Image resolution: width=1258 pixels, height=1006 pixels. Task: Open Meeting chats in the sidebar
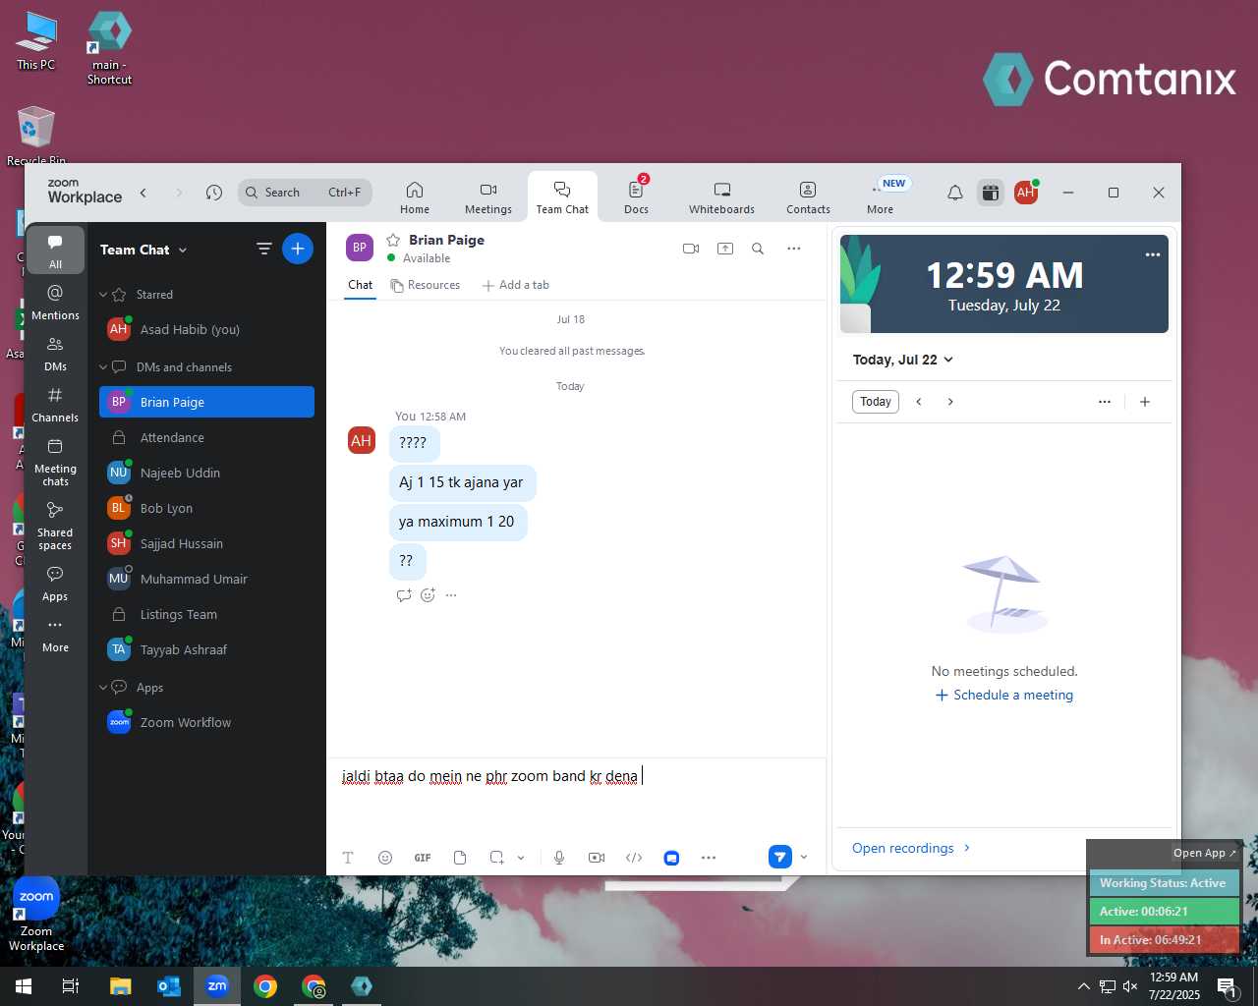coord(55,462)
